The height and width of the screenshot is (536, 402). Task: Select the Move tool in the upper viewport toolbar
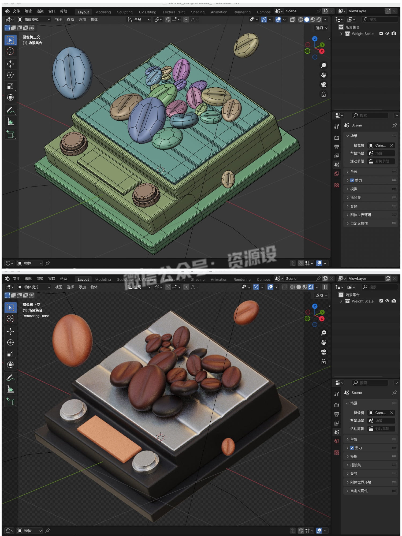click(x=10, y=64)
